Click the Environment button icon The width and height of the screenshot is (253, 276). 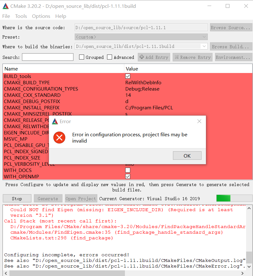tap(233, 57)
